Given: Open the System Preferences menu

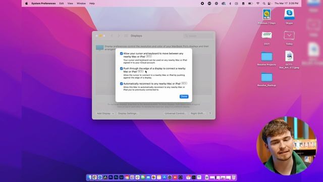Looking at the screenshot, I should tap(43, 4).
